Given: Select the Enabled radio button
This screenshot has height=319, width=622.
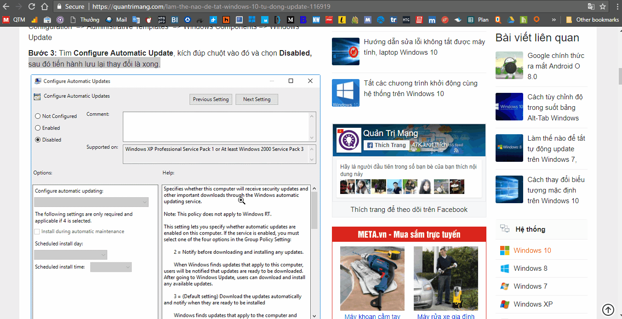Looking at the screenshot, I should (x=39, y=128).
